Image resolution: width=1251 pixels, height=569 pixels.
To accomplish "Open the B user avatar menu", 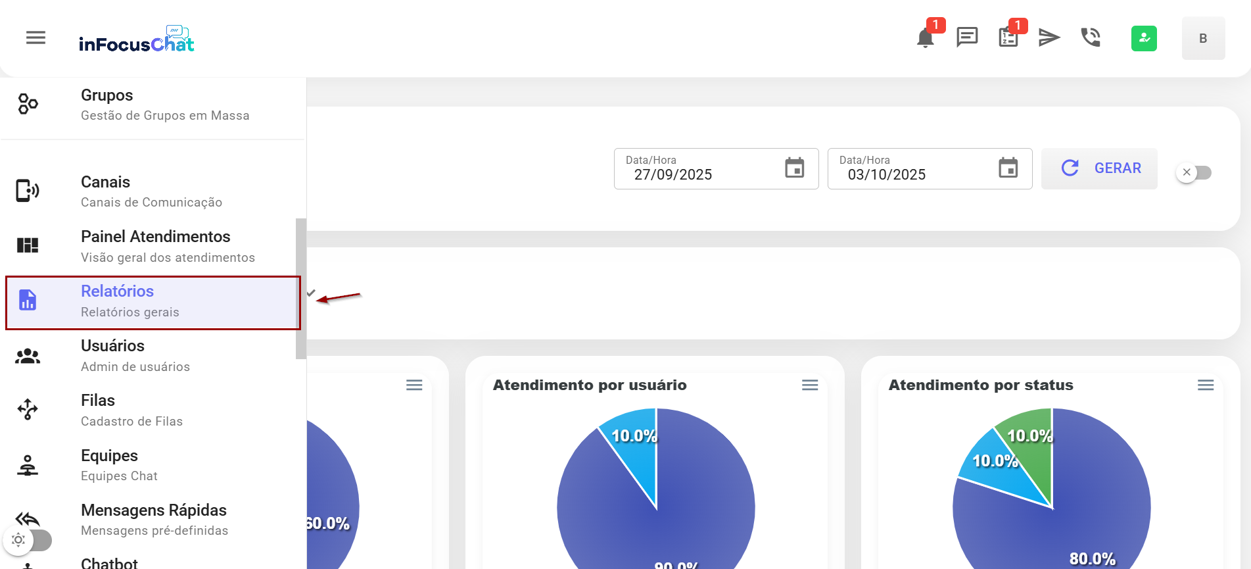I will point(1202,38).
